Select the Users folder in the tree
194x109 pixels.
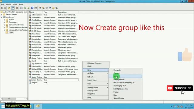pos(11,32)
